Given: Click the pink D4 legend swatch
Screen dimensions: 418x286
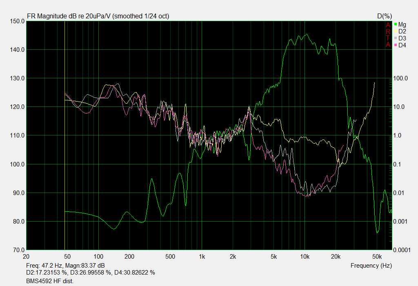Looking at the screenshot, I should click(396, 45).
